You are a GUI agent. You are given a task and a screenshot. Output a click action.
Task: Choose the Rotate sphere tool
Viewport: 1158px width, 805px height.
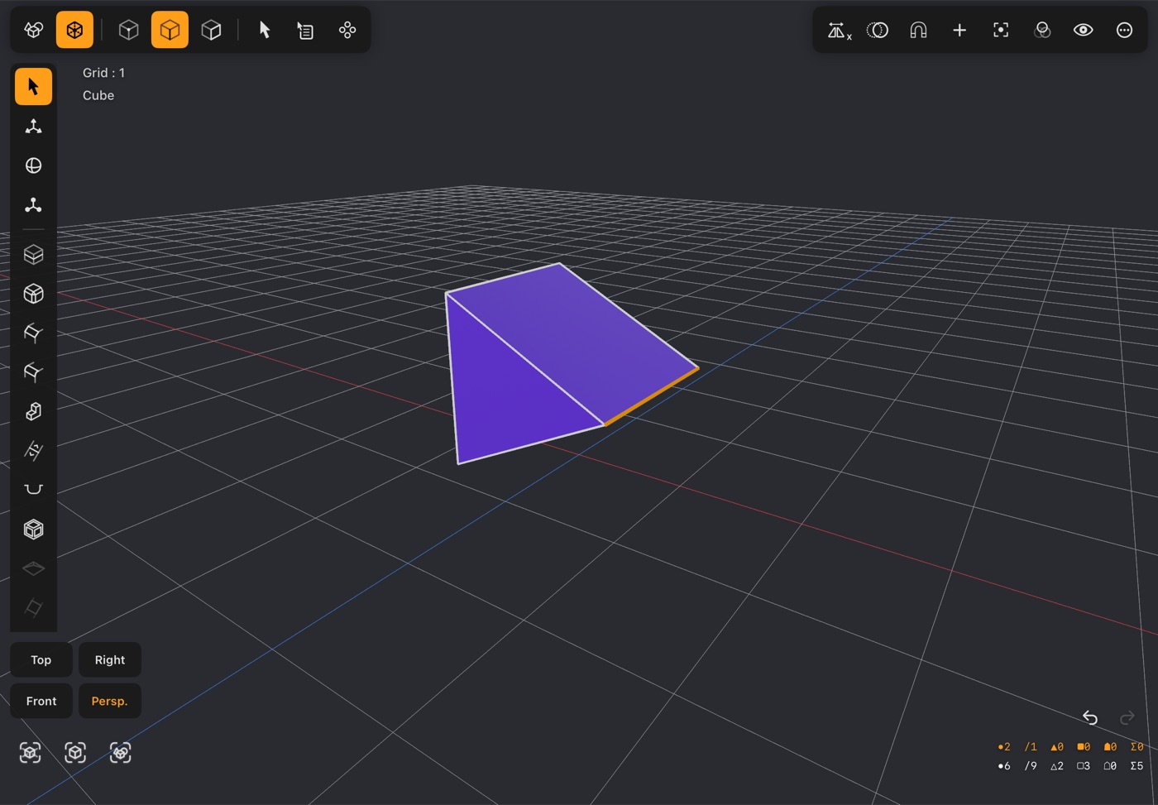(33, 165)
